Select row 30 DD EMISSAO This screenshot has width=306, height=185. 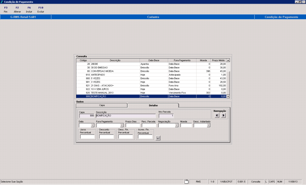(151, 67)
